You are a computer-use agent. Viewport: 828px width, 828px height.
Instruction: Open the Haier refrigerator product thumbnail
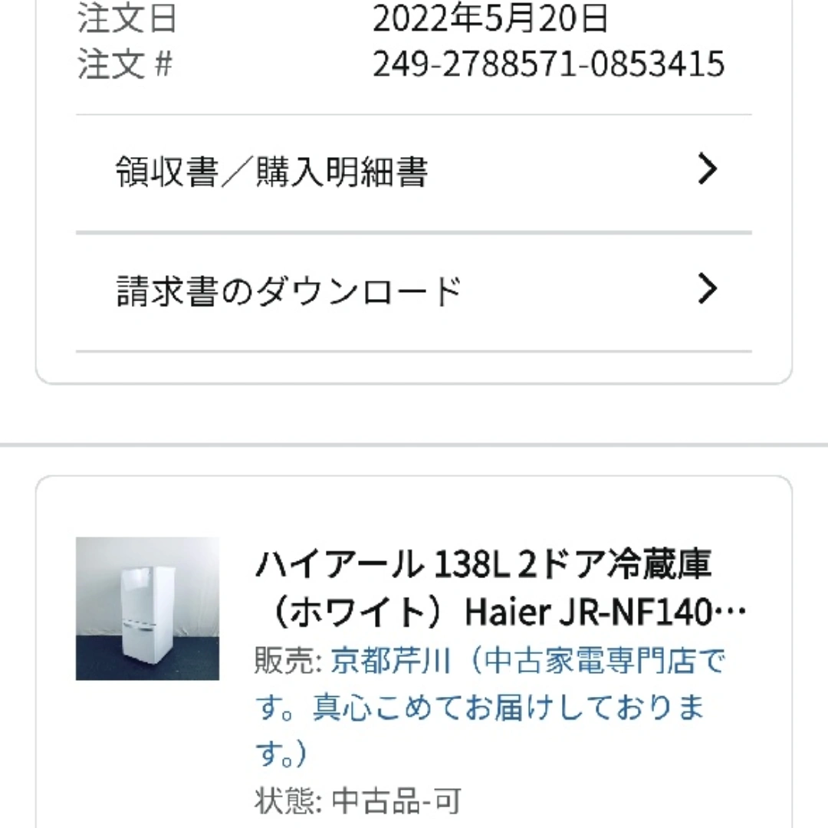coord(147,608)
